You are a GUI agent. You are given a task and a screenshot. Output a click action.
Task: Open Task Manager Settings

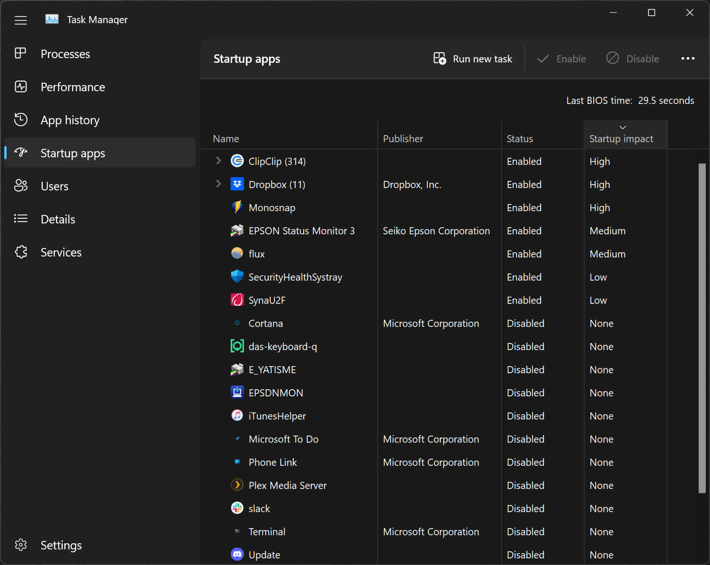click(100, 545)
